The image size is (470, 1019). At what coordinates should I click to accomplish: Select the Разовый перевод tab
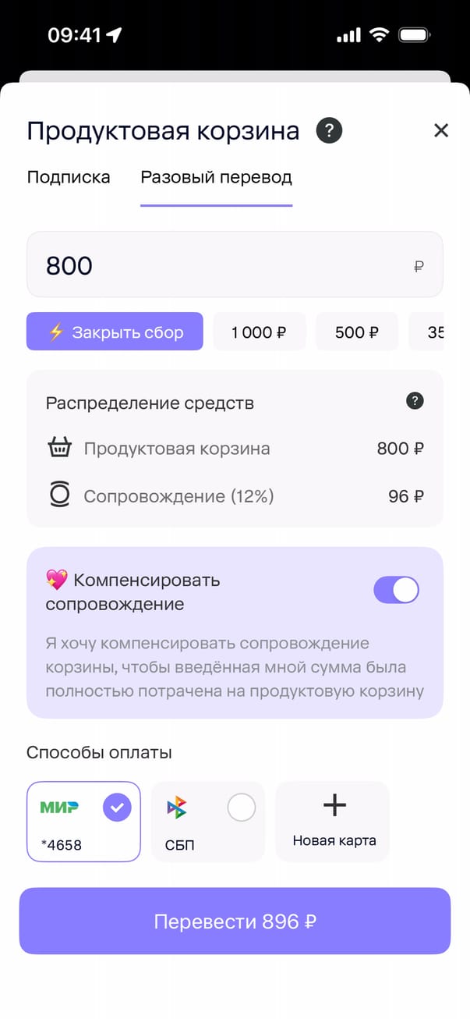click(216, 177)
